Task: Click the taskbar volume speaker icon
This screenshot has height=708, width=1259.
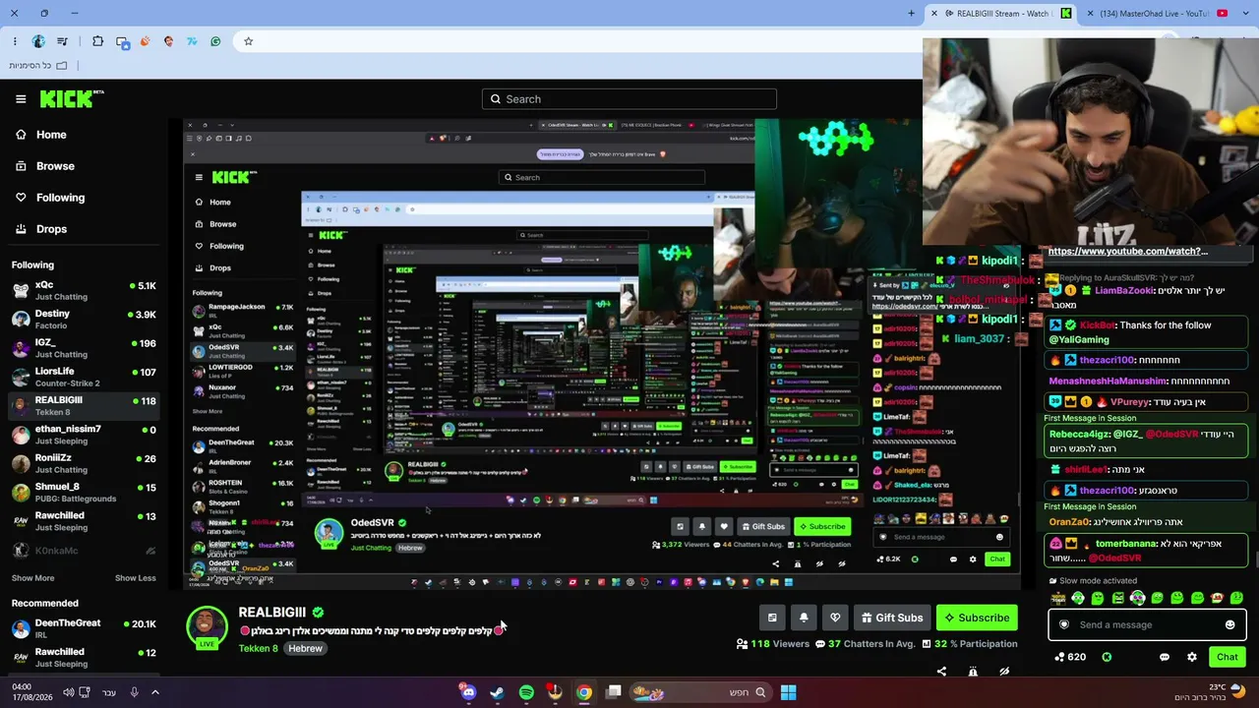Action: [69, 692]
